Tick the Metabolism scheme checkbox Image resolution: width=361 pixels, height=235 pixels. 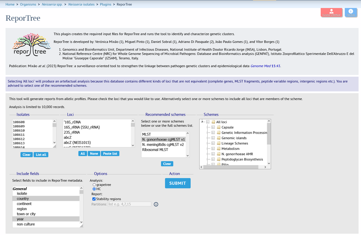pos(213,149)
